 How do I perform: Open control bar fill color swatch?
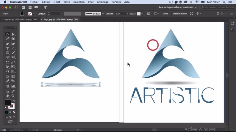[22, 14]
